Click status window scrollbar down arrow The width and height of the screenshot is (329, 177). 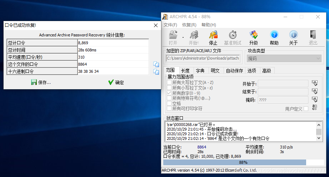click(x=319, y=138)
